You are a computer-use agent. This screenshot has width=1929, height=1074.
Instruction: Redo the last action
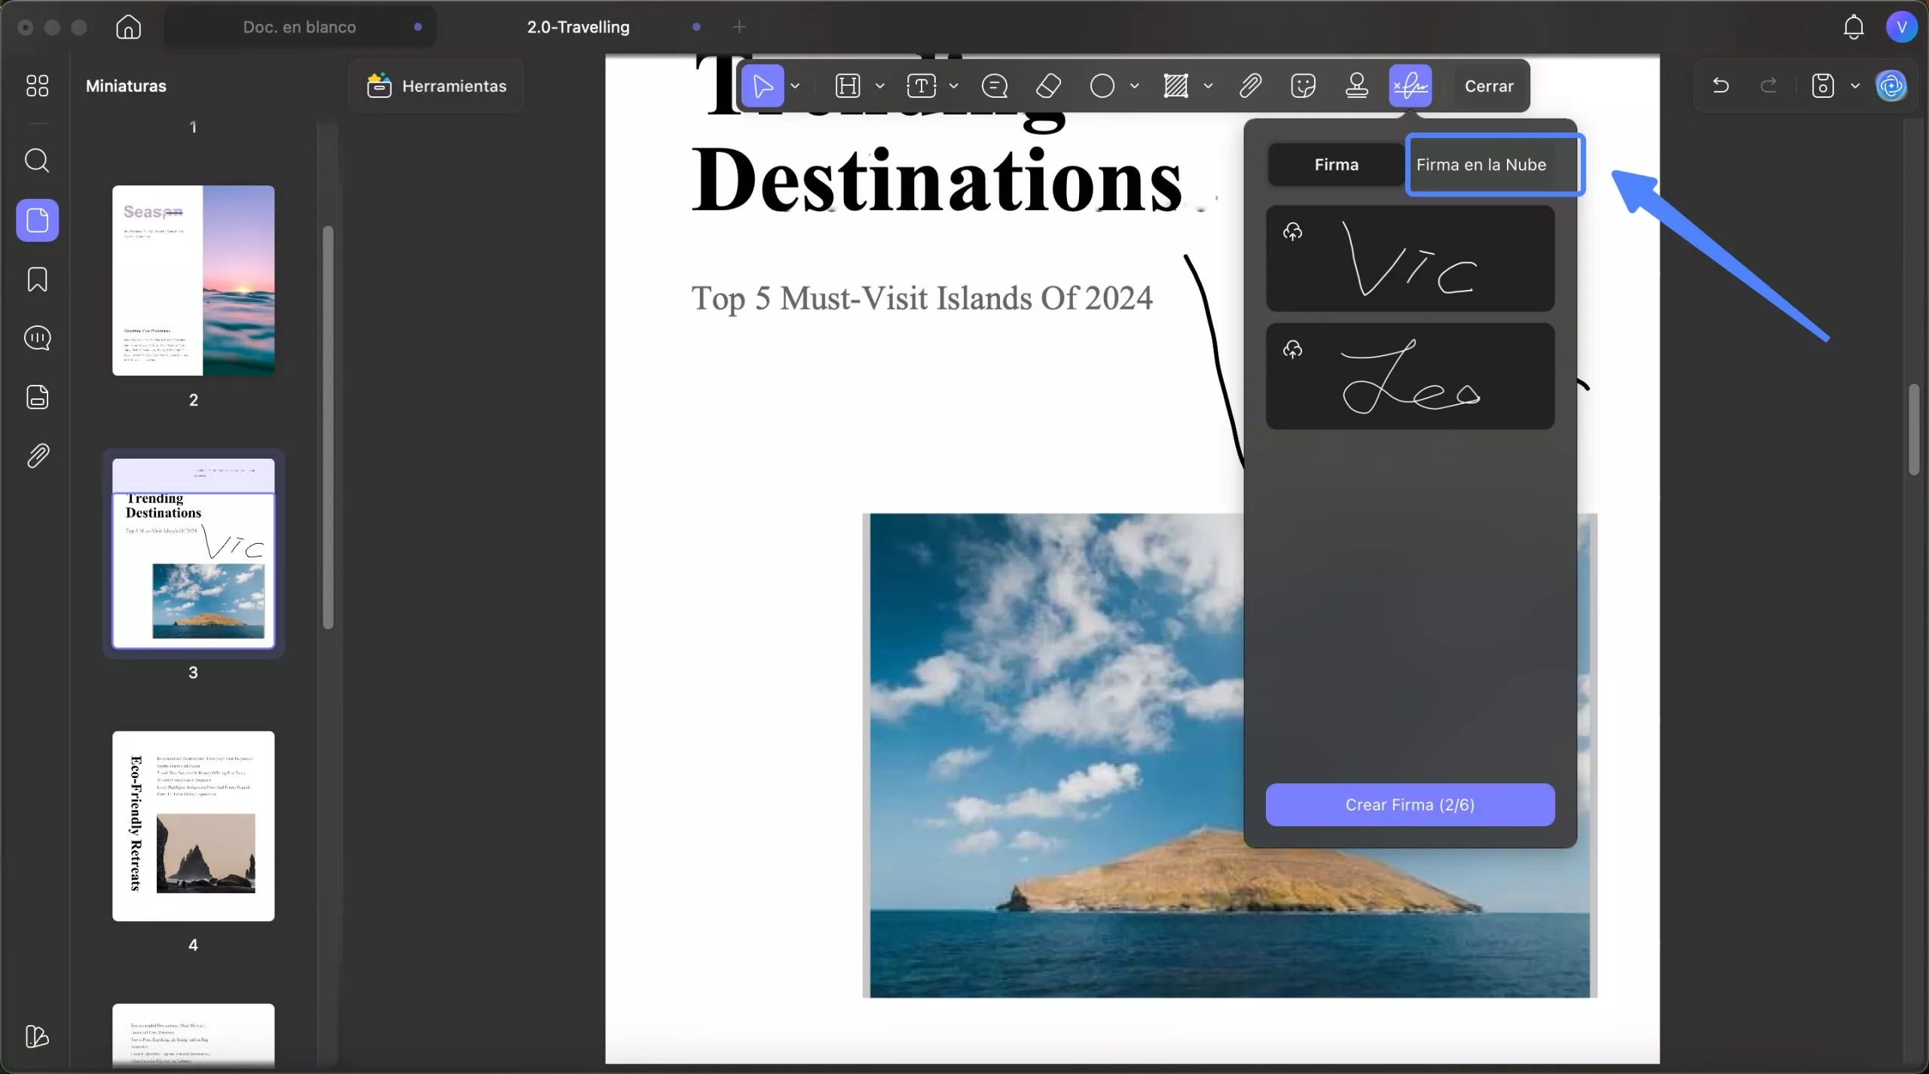1769,86
